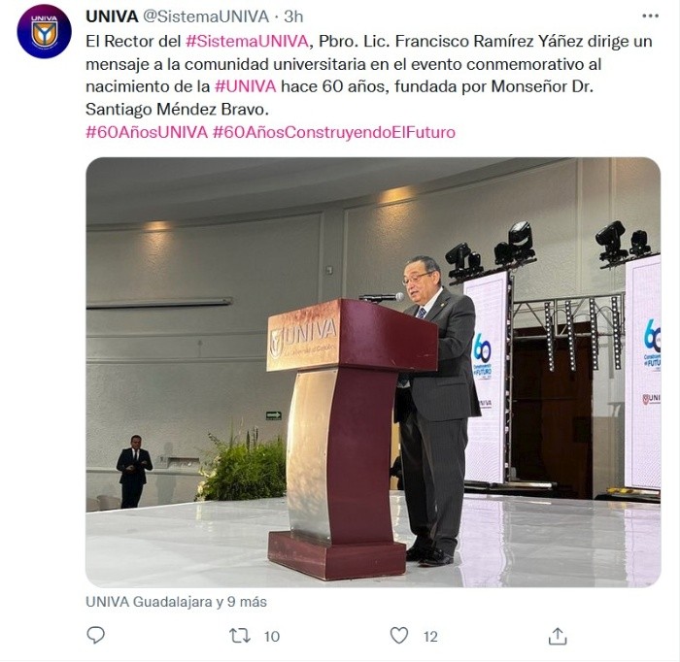Screen dimensions: 680x662
Task: View the retweet count of 10
Action: (x=272, y=637)
